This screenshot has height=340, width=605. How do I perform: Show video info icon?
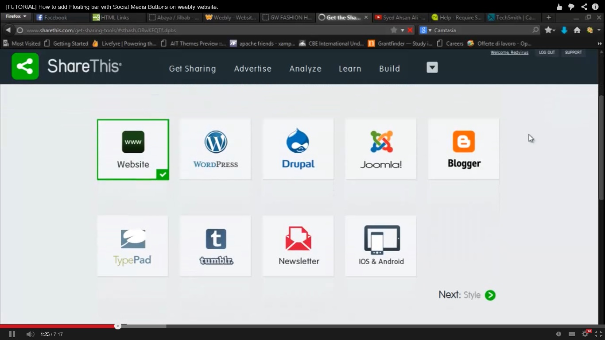click(596, 7)
